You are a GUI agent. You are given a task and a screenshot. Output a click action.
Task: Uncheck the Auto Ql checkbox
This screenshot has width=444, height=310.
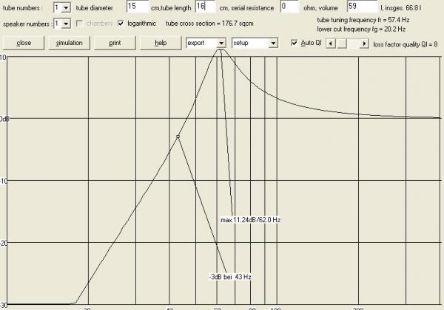click(x=295, y=44)
